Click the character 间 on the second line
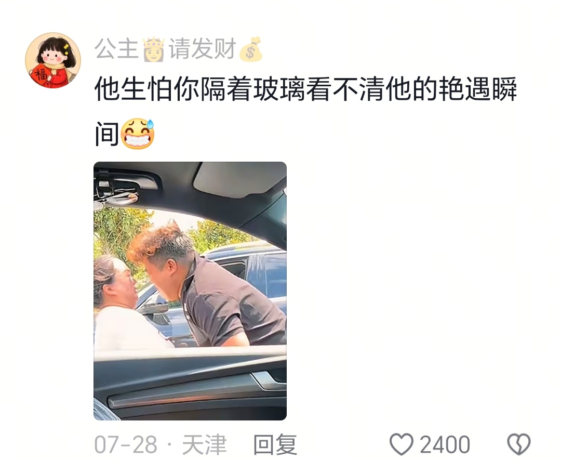The image size is (561, 461). coord(107,134)
